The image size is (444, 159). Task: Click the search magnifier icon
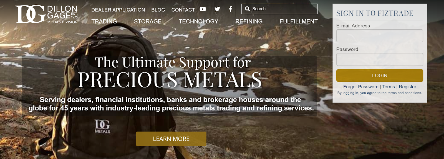(247, 9)
